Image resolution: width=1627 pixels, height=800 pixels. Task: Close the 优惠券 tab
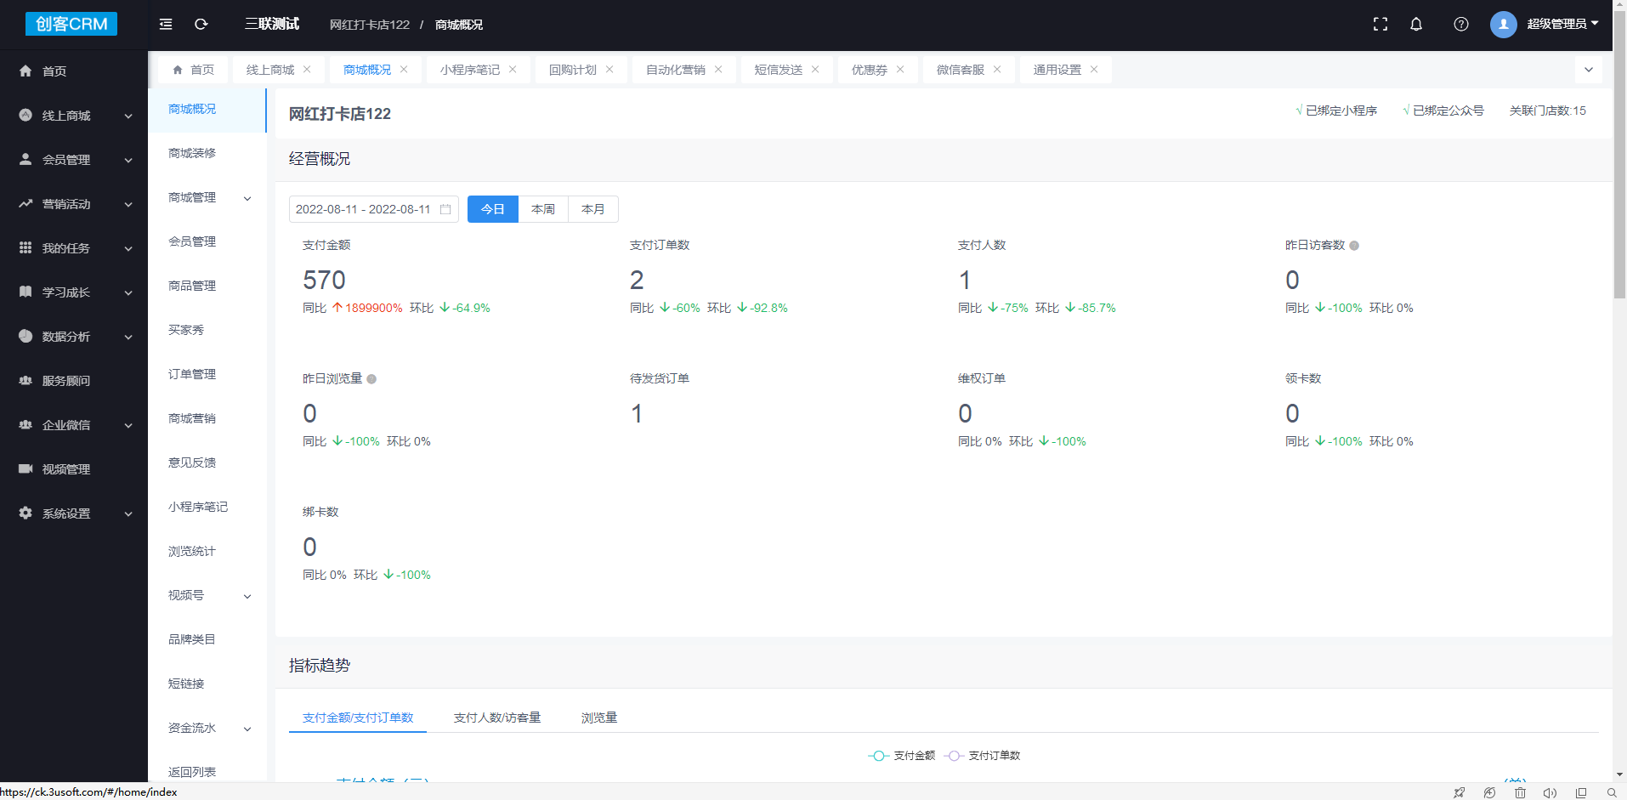pyautogui.click(x=900, y=70)
